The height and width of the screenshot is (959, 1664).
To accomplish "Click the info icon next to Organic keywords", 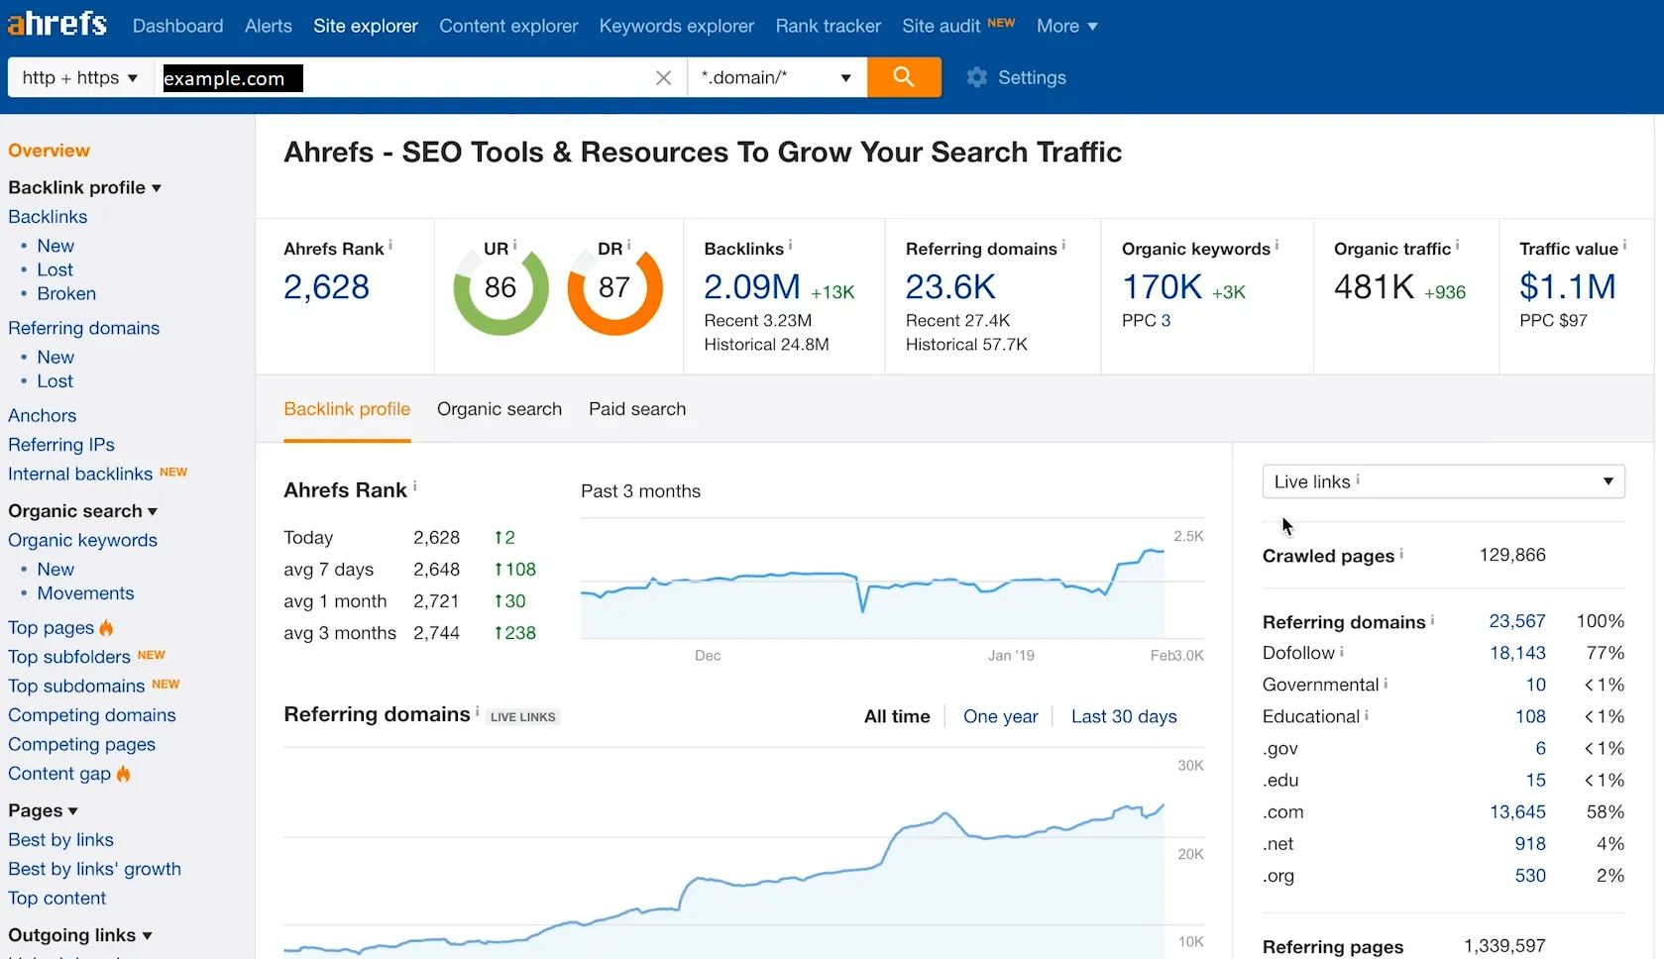I will pyautogui.click(x=1276, y=245).
